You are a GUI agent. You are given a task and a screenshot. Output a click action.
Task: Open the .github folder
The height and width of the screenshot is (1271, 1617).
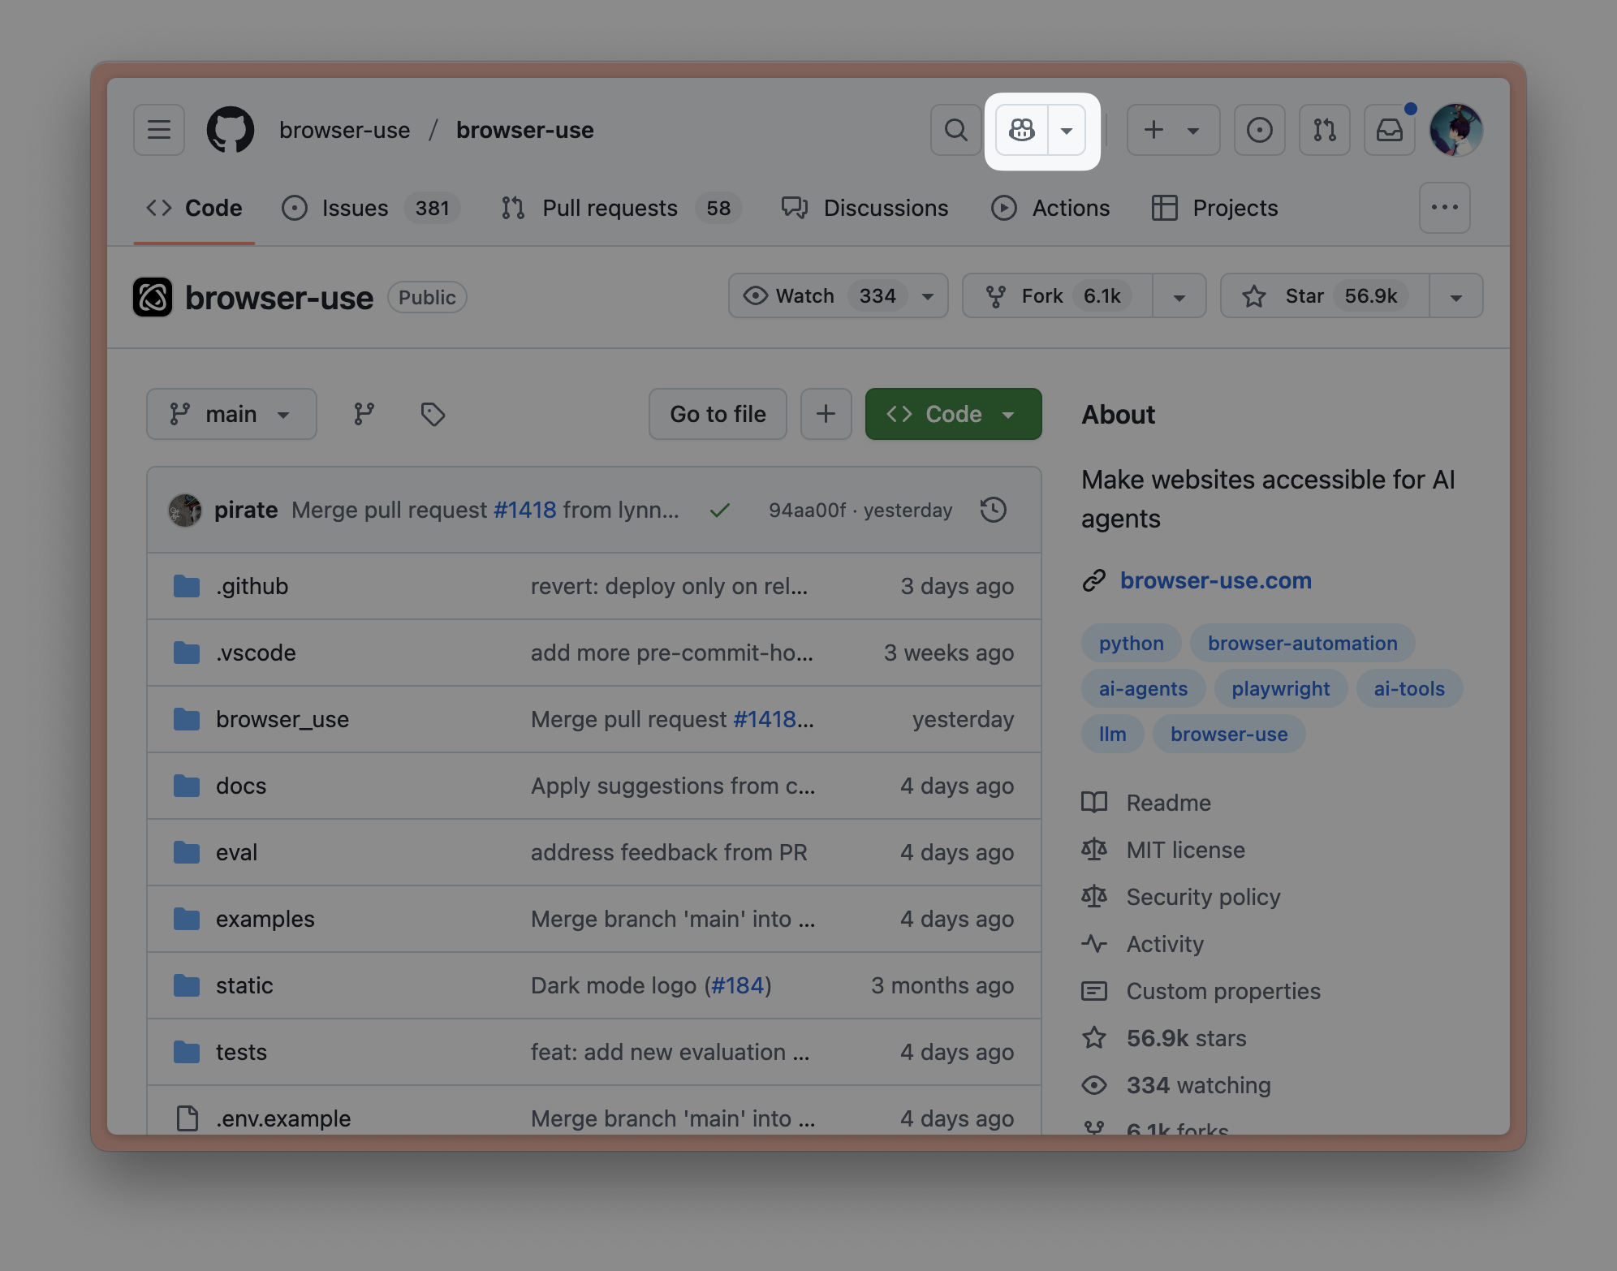(x=252, y=586)
